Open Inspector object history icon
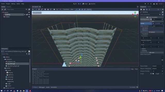 163,9
